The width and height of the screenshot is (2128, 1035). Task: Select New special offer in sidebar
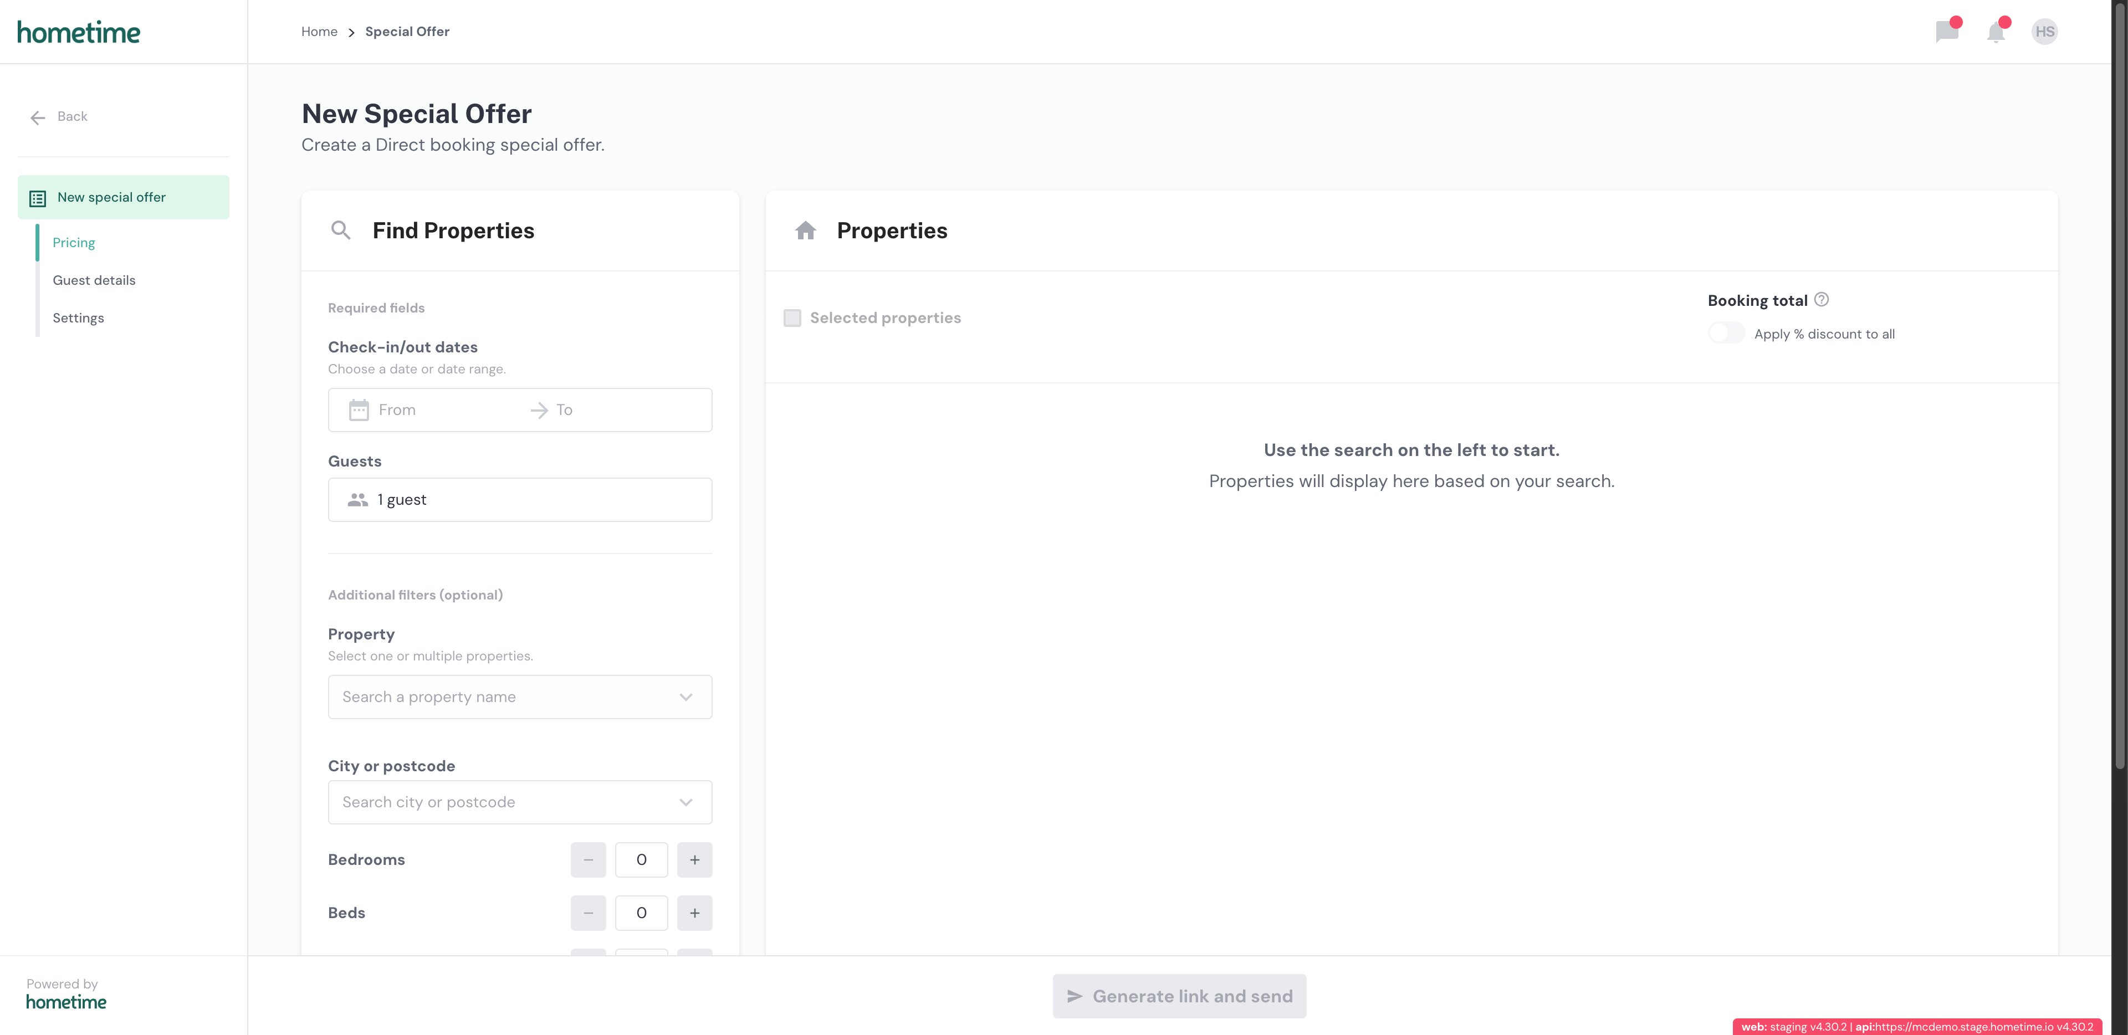pos(123,197)
